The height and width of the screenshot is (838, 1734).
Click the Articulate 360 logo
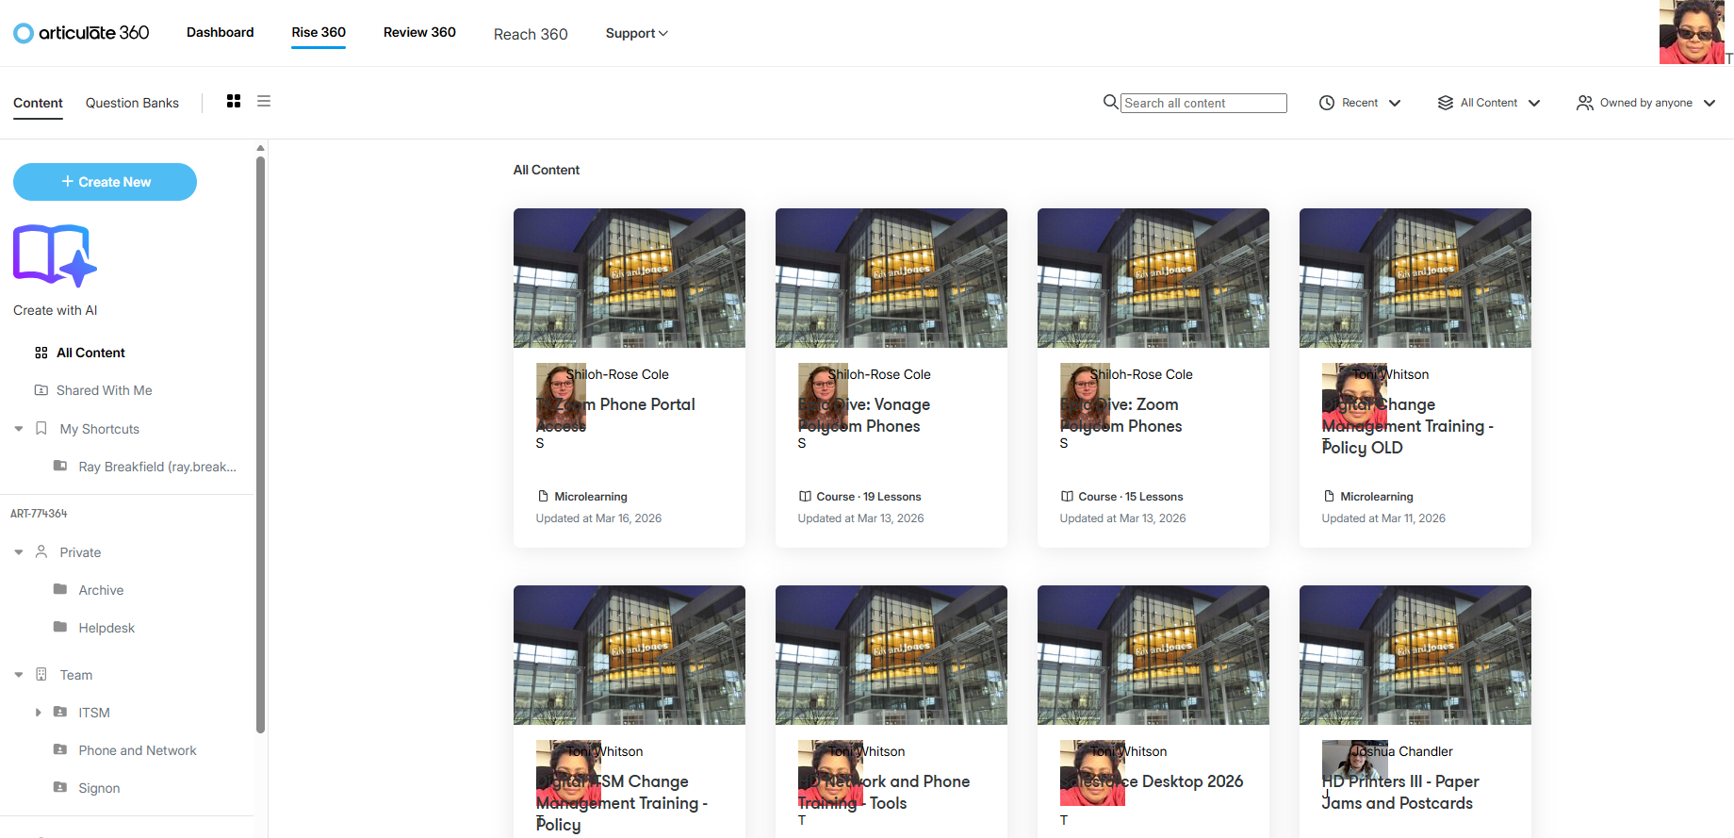click(x=81, y=33)
